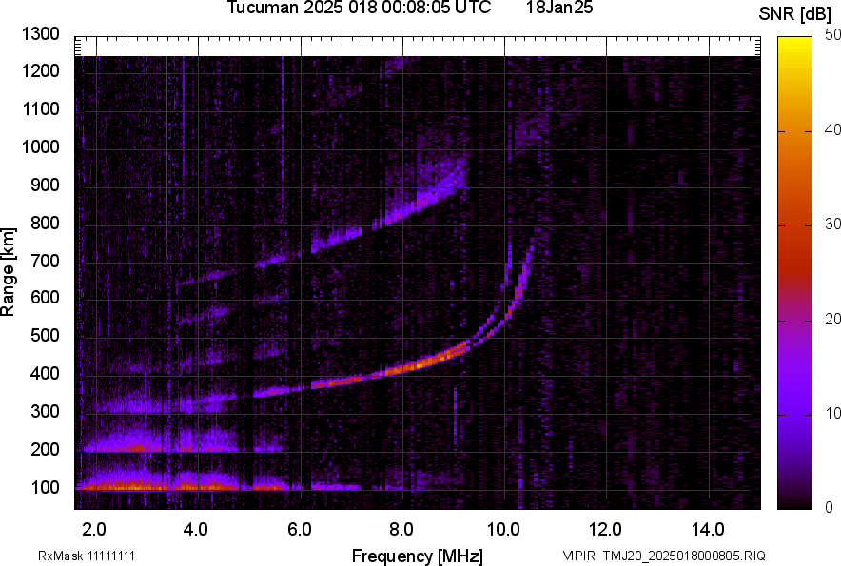Image resolution: width=841 pixels, height=566 pixels.
Task: Click the "Range [km]" axis label
Action: click(x=8, y=272)
